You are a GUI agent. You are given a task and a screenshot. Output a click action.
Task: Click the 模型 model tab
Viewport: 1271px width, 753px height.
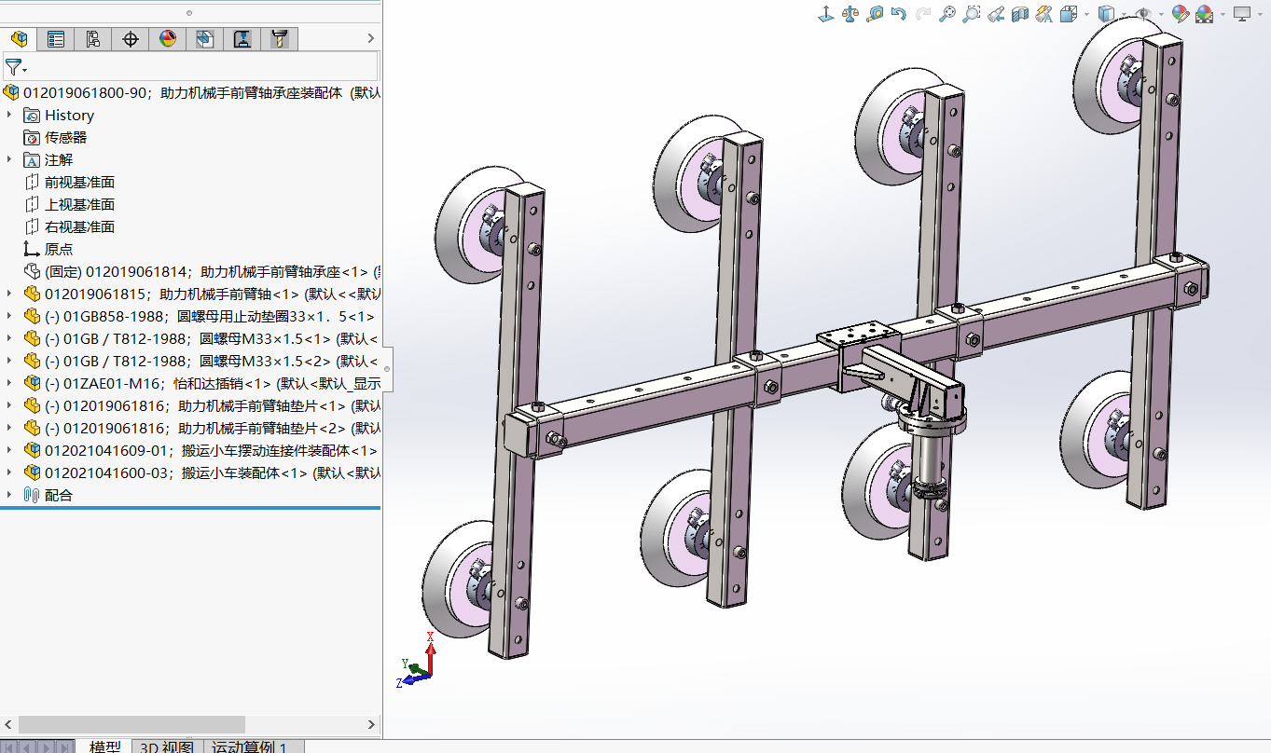pyautogui.click(x=104, y=746)
